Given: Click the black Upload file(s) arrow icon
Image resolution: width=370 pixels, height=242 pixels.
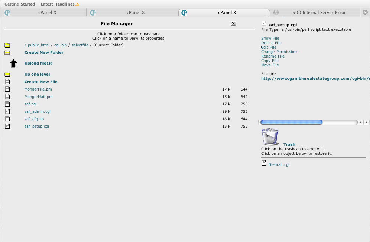Looking at the screenshot, I should coord(14,63).
